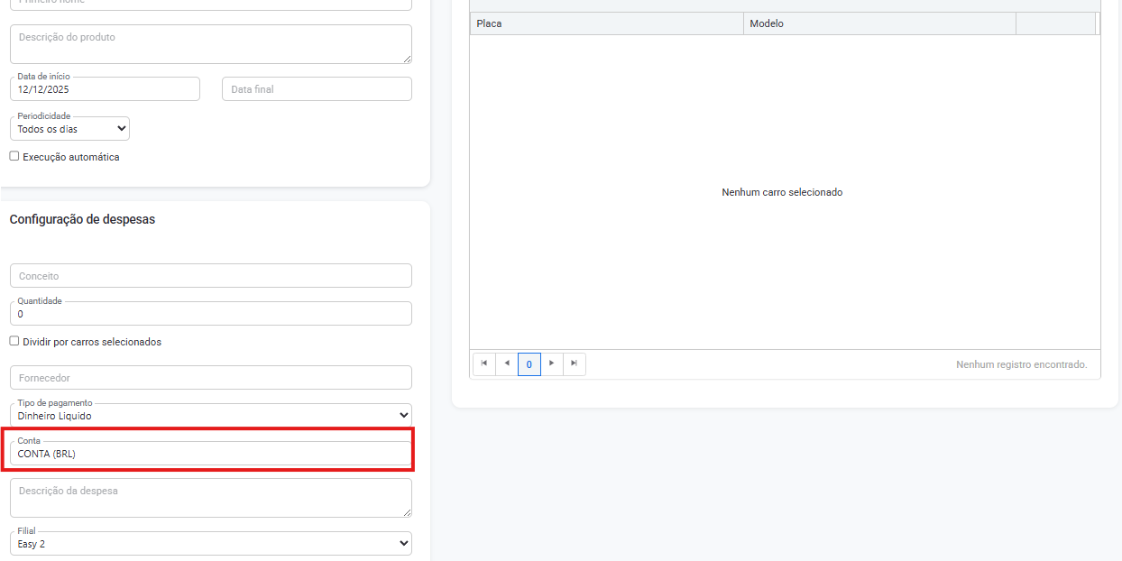Enable the Execução automática checkbox
The height and width of the screenshot is (561, 1122).
(14, 156)
